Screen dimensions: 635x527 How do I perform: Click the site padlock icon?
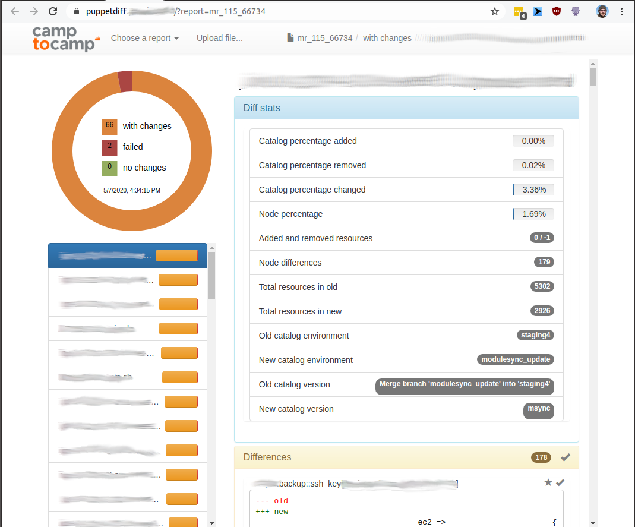coord(77,11)
